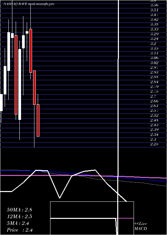Select the 2.97 price axis label
This screenshot has height=235, width=167.
tap(154, 67)
